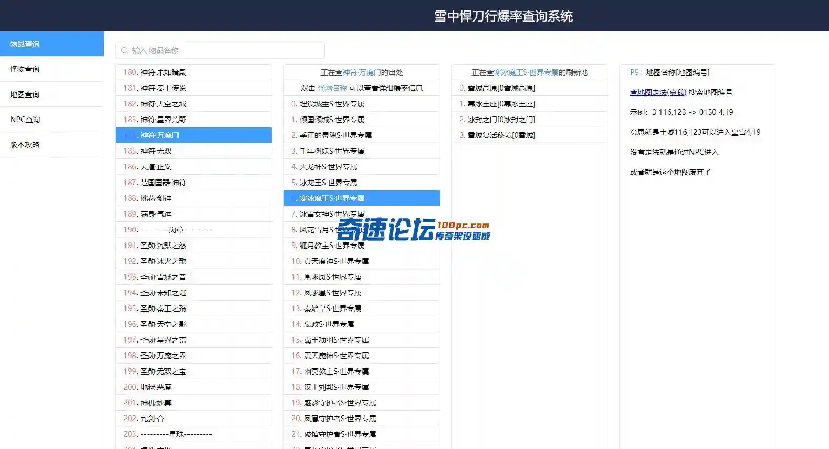Click the search magnifier icon

click(x=124, y=50)
